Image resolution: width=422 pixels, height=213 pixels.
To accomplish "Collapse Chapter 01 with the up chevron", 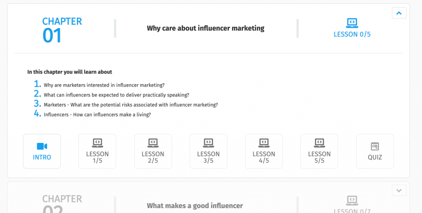I will click(399, 13).
